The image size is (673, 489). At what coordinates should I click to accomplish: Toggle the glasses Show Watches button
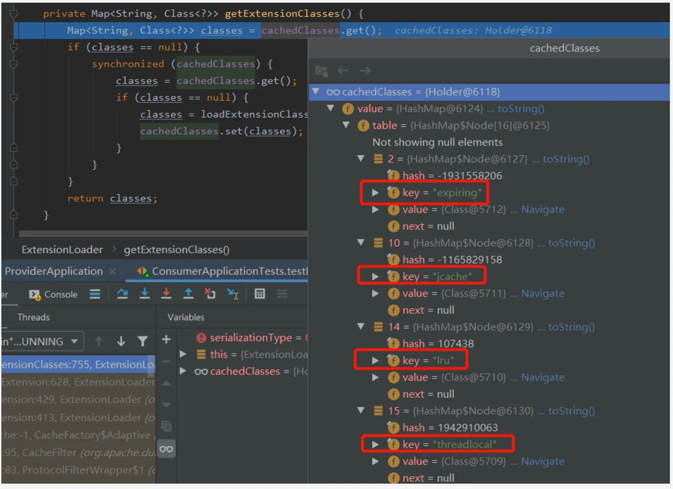click(166, 449)
